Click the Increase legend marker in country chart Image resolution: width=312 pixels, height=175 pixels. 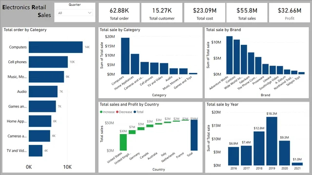pos(101,112)
